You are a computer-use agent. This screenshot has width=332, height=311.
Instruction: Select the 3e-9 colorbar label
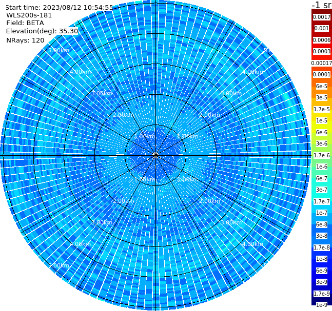point(322,282)
